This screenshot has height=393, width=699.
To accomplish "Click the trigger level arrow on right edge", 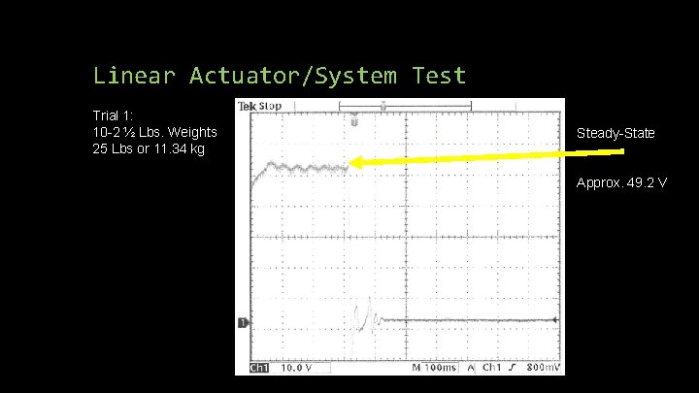I will tap(555, 320).
